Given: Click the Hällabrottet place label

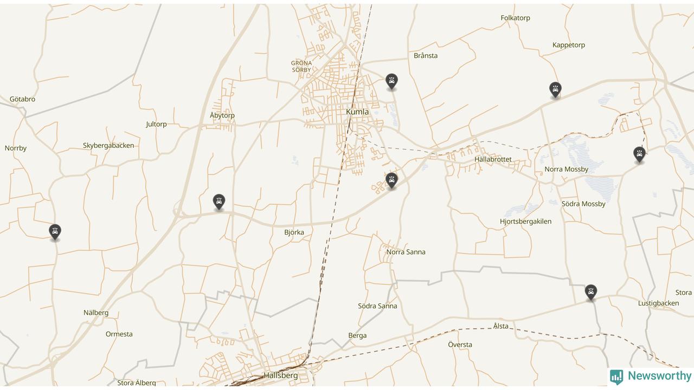Looking at the screenshot, I should (493, 159).
